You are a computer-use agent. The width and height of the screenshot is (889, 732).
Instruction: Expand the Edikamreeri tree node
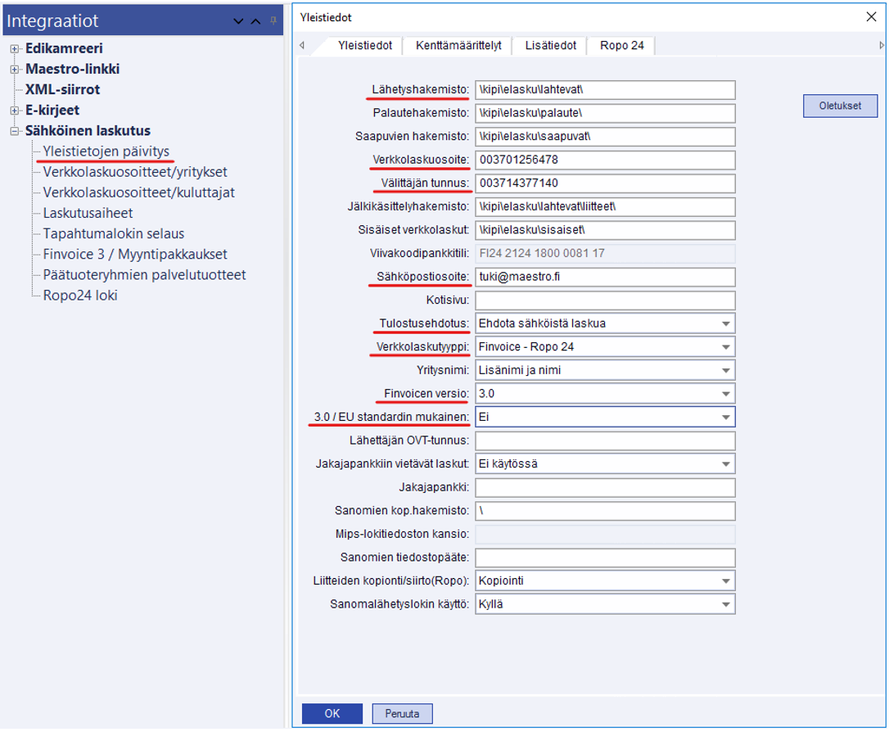[x=14, y=49]
